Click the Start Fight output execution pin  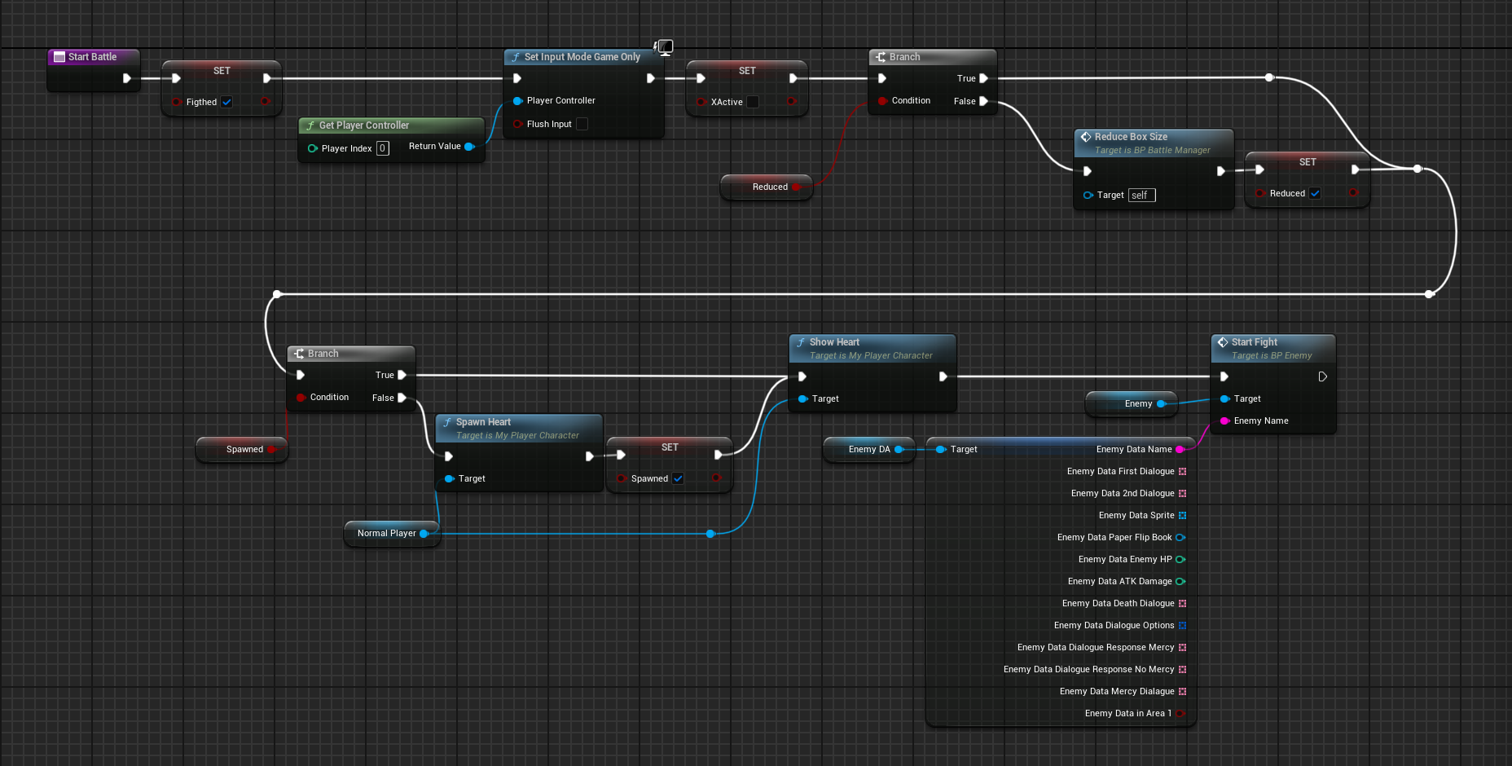[1322, 376]
